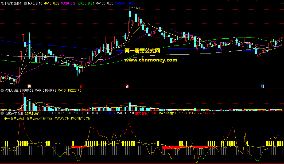Click the orange CCI: 121.74 value
This screenshot has height=164, width=284.
point(193,113)
